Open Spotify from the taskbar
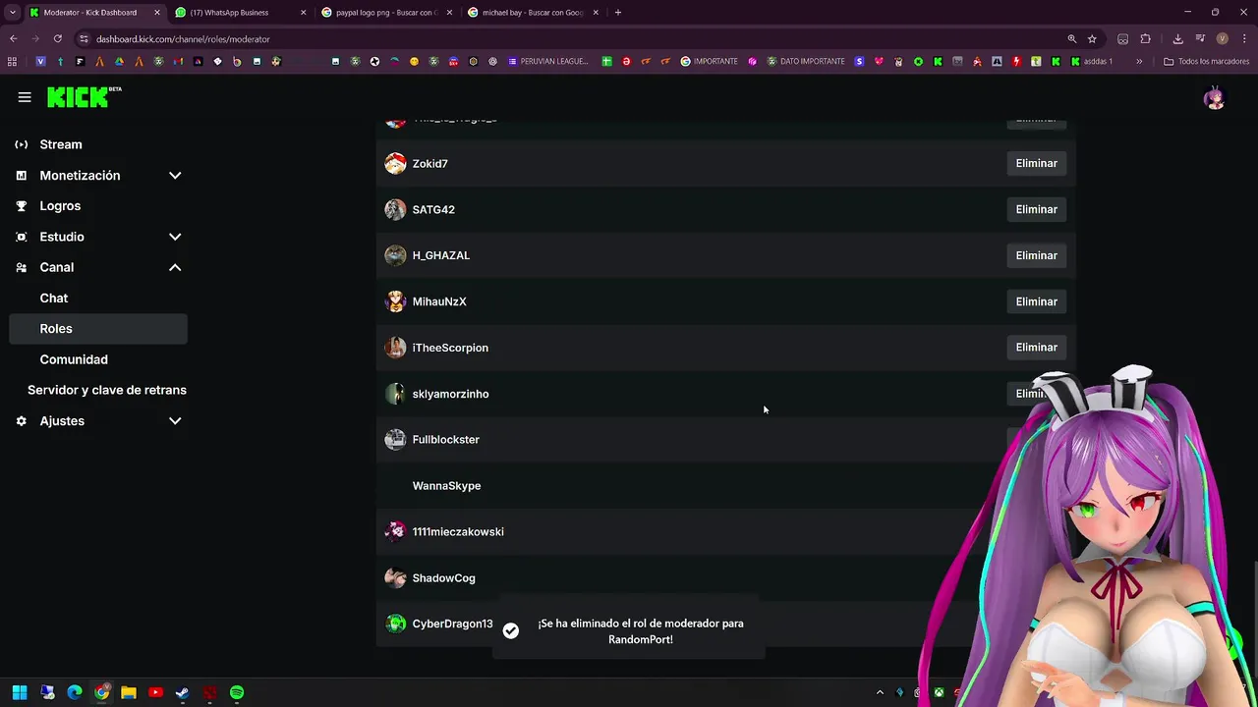The image size is (1258, 707). [x=237, y=692]
